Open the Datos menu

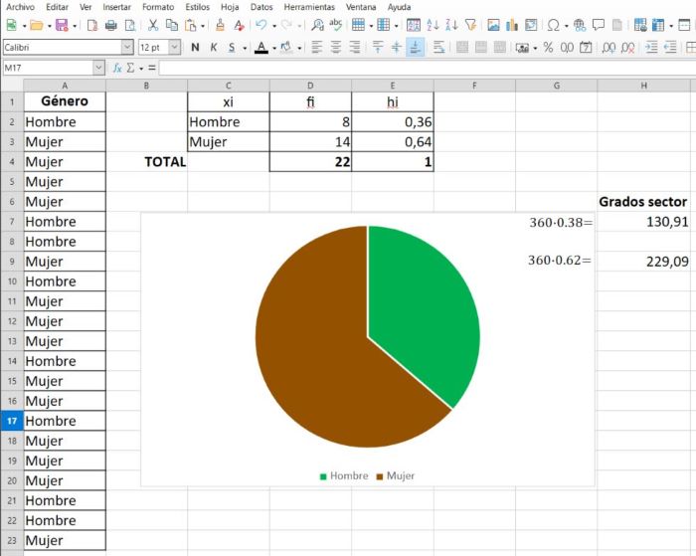[261, 7]
